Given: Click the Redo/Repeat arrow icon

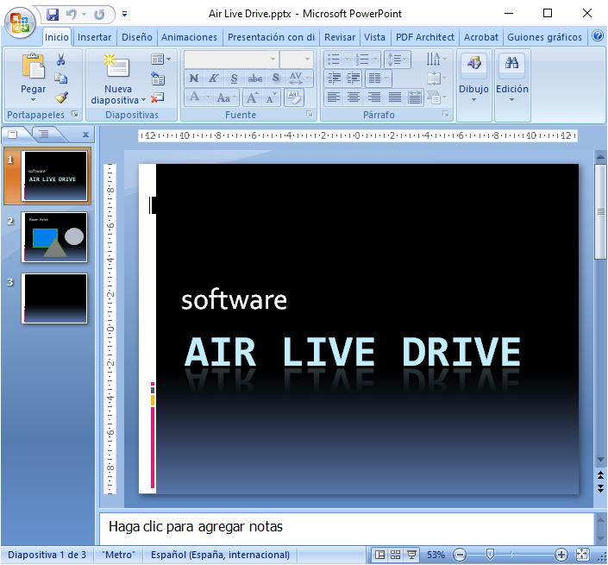Looking at the screenshot, I should [100, 15].
